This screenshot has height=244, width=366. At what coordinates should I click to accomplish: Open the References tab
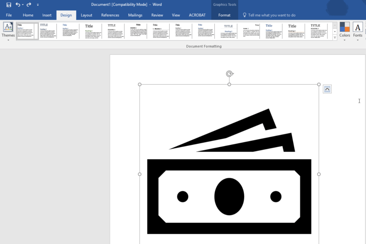(x=110, y=15)
